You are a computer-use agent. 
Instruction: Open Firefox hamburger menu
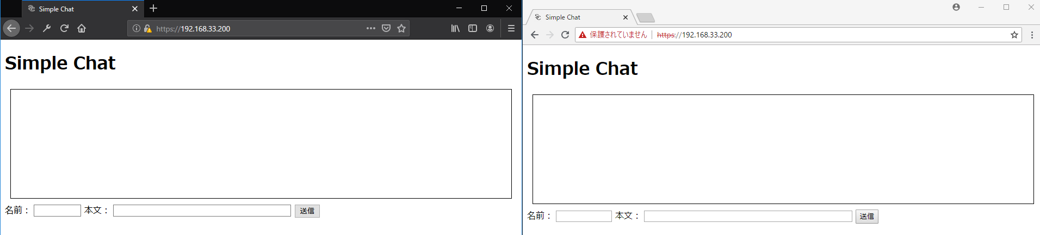[x=511, y=28]
